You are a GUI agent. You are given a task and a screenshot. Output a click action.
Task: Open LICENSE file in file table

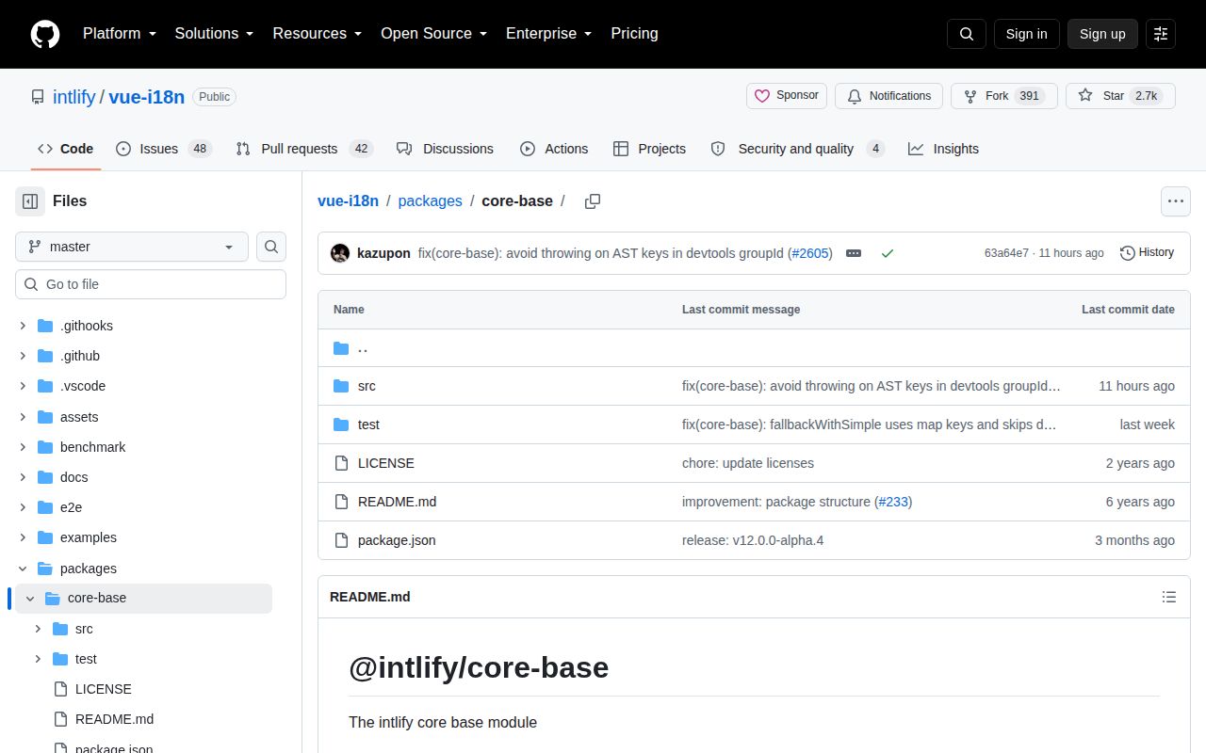point(386,463)
